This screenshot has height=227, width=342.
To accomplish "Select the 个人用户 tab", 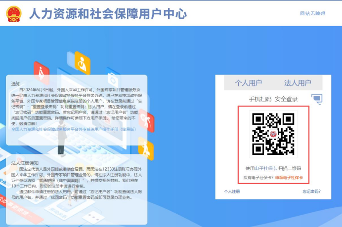I will 249,83.
